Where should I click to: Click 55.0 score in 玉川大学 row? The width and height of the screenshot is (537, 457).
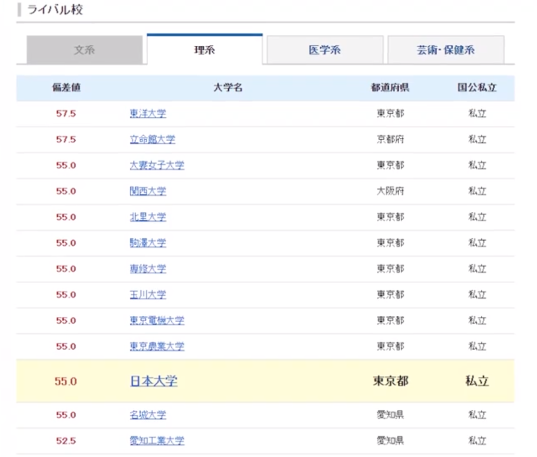[66, 294]
